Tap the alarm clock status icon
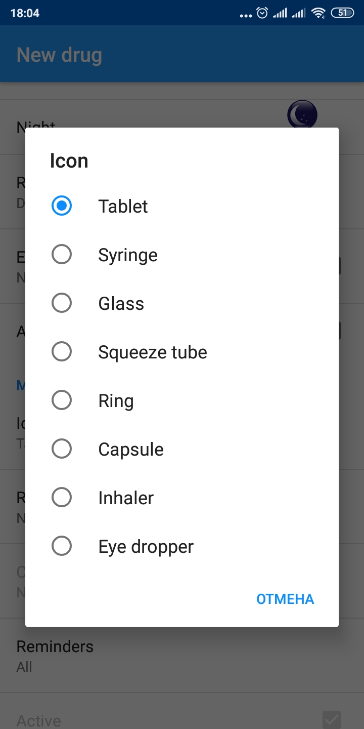The width and height of the screenshot is (364, 729). coord(262,13)
